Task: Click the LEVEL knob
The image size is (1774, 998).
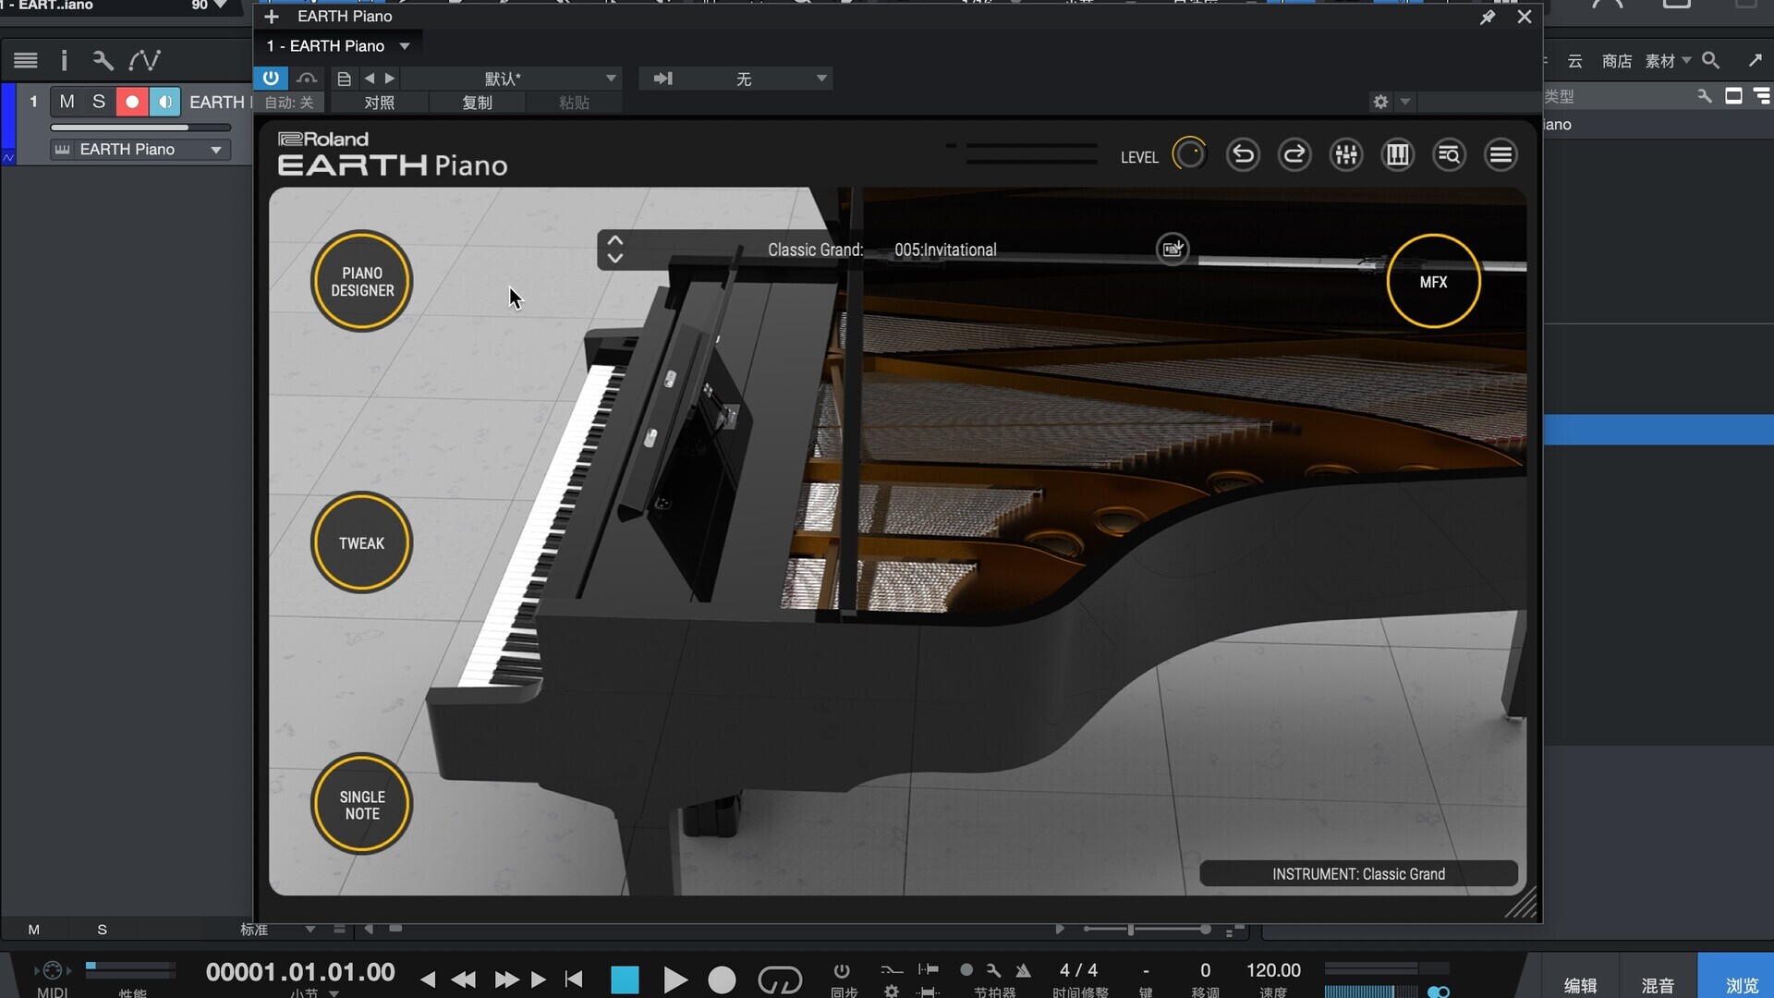Action: point(1189,154)
